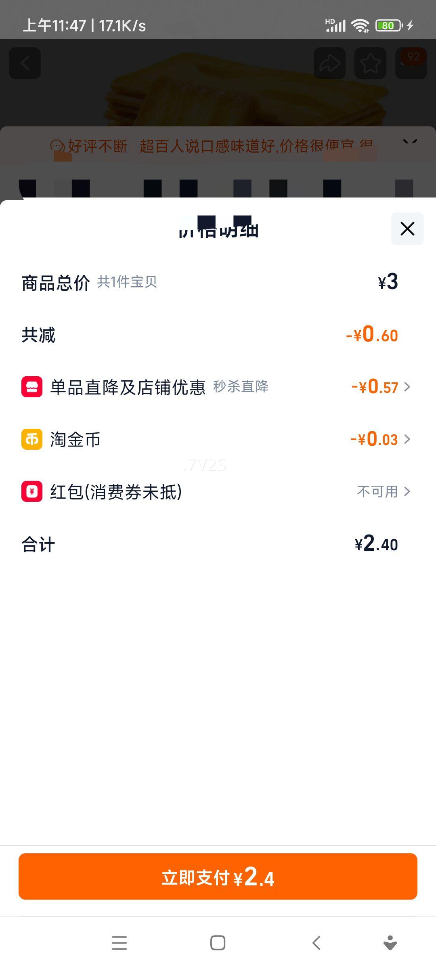Tap the Android system back button

click(x=317, y=943)
